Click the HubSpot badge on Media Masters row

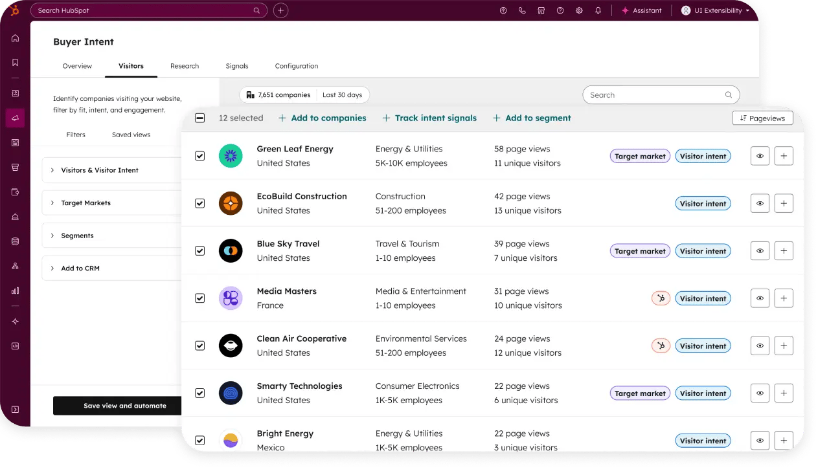pos(661,298)
